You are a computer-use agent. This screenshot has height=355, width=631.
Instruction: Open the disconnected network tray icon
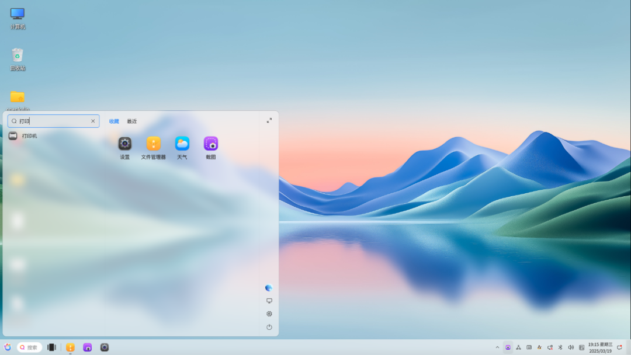coord(550,347)
